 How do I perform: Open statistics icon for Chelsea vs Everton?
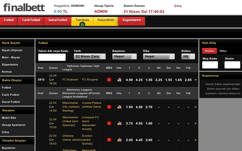click(x=119, y=140)
